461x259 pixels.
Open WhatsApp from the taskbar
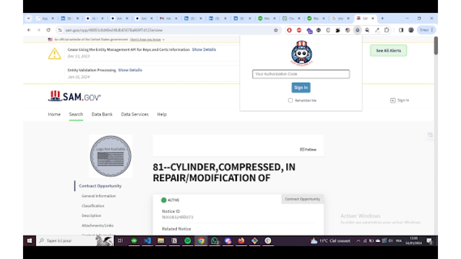215,241
